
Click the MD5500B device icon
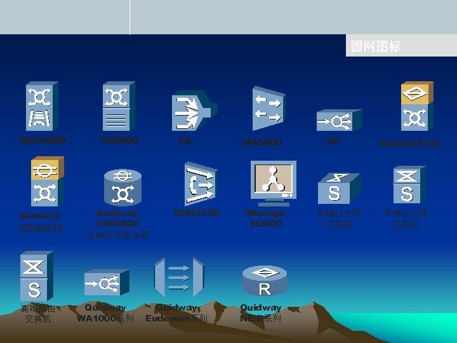click(x=42, y=106)
